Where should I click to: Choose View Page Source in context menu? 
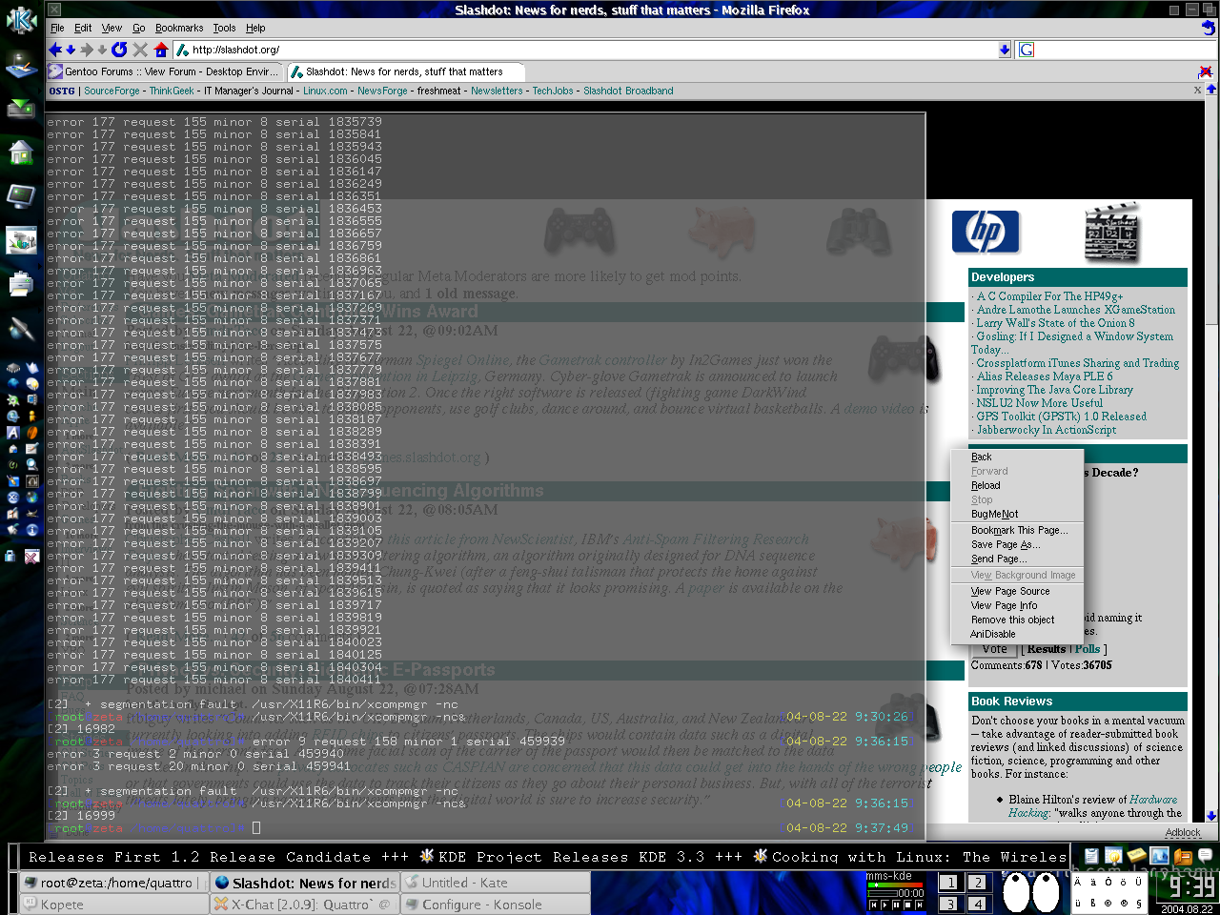(1017, 591)
